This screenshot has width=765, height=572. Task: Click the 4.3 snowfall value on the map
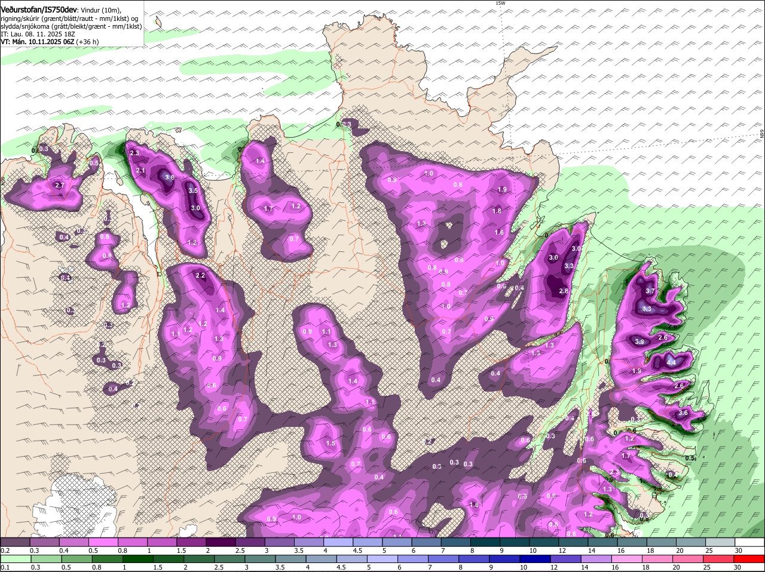pos(646,309)
